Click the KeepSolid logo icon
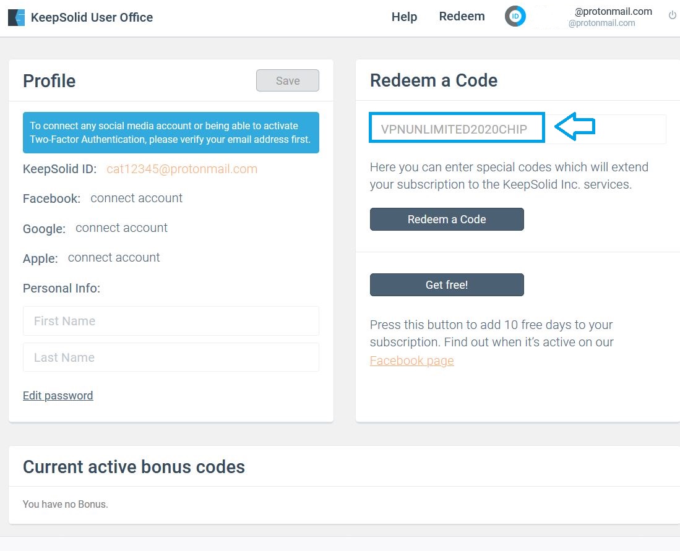This screenshot has width=680, height=551. pos(17,17)
